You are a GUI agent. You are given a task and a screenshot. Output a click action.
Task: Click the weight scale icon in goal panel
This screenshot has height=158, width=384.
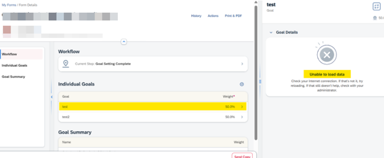(375, 18)
